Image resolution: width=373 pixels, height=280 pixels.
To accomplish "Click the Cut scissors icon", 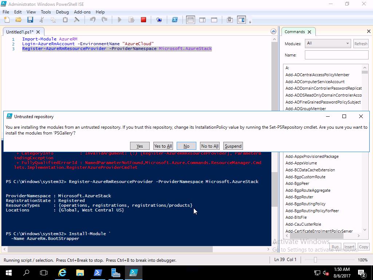I will coord(42,20).
